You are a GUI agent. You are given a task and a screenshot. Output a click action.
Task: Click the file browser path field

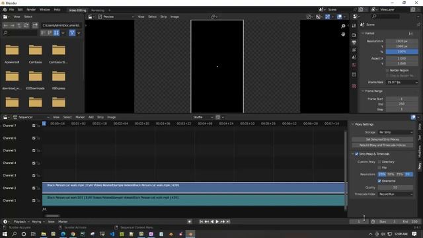tap(61, 25)
